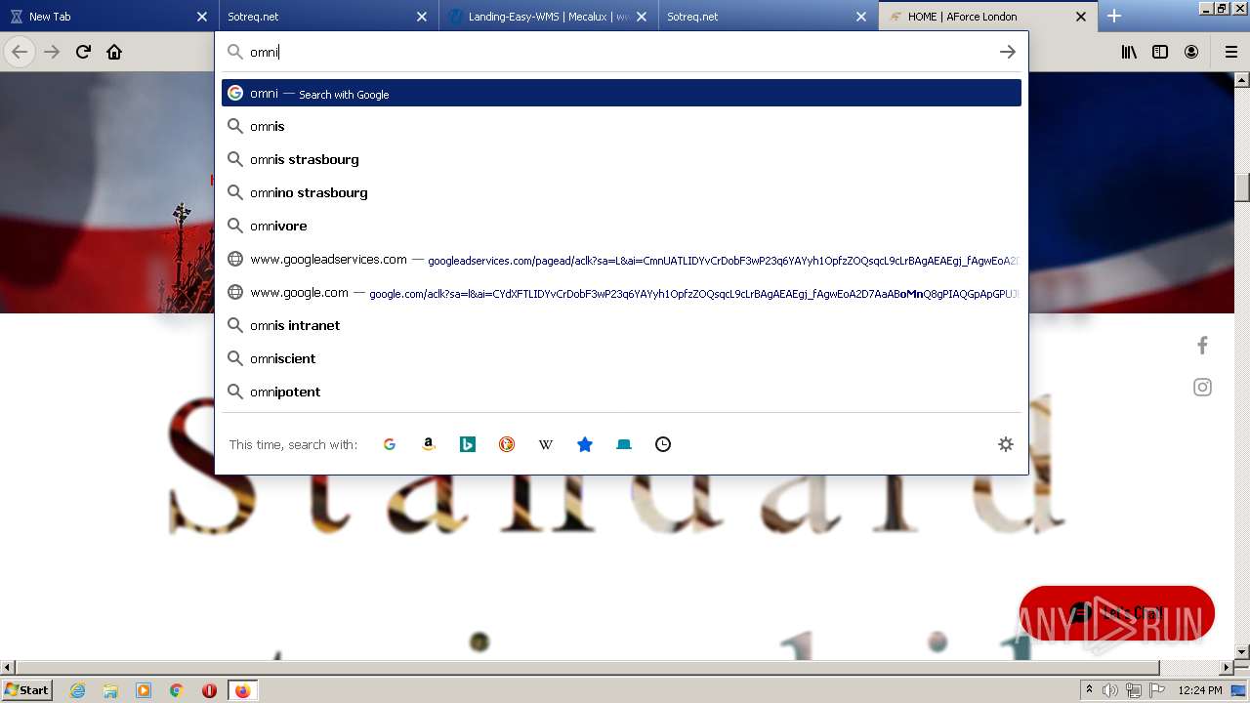Click the horizontal scrollbar right arrow
The image size is (1250, 703).
click(1228, 668)
